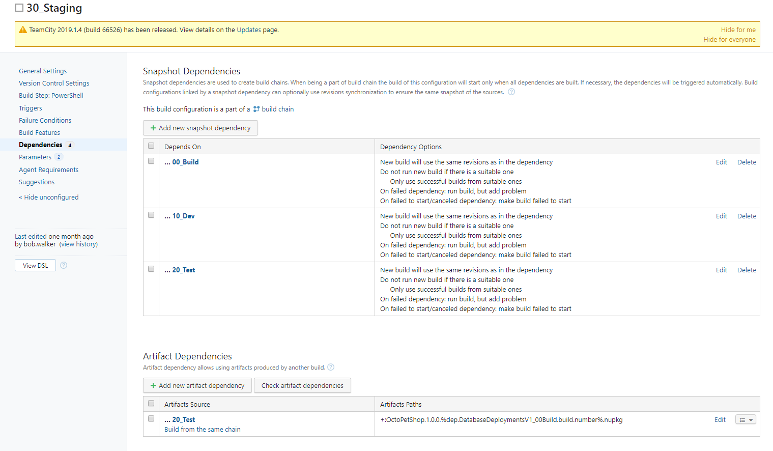The image size is (773, 451).
Task: Click the build chain icon link
Action: [256, 109]
